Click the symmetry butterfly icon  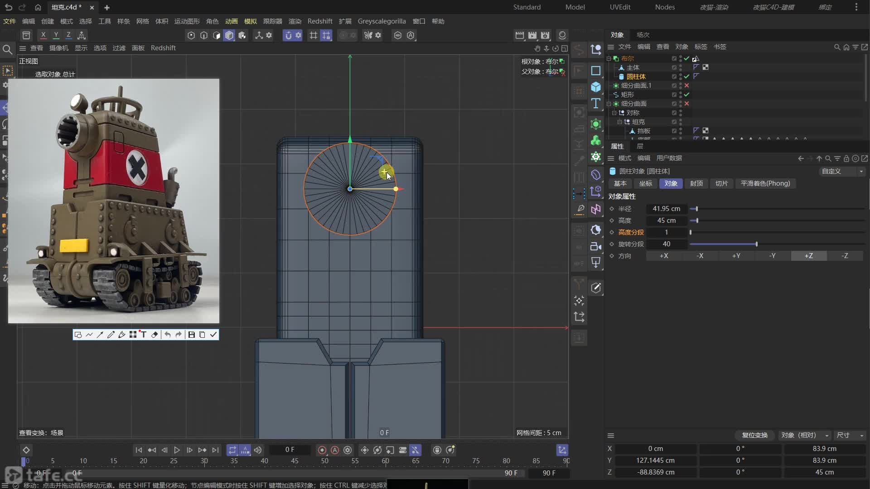point(368,35)
